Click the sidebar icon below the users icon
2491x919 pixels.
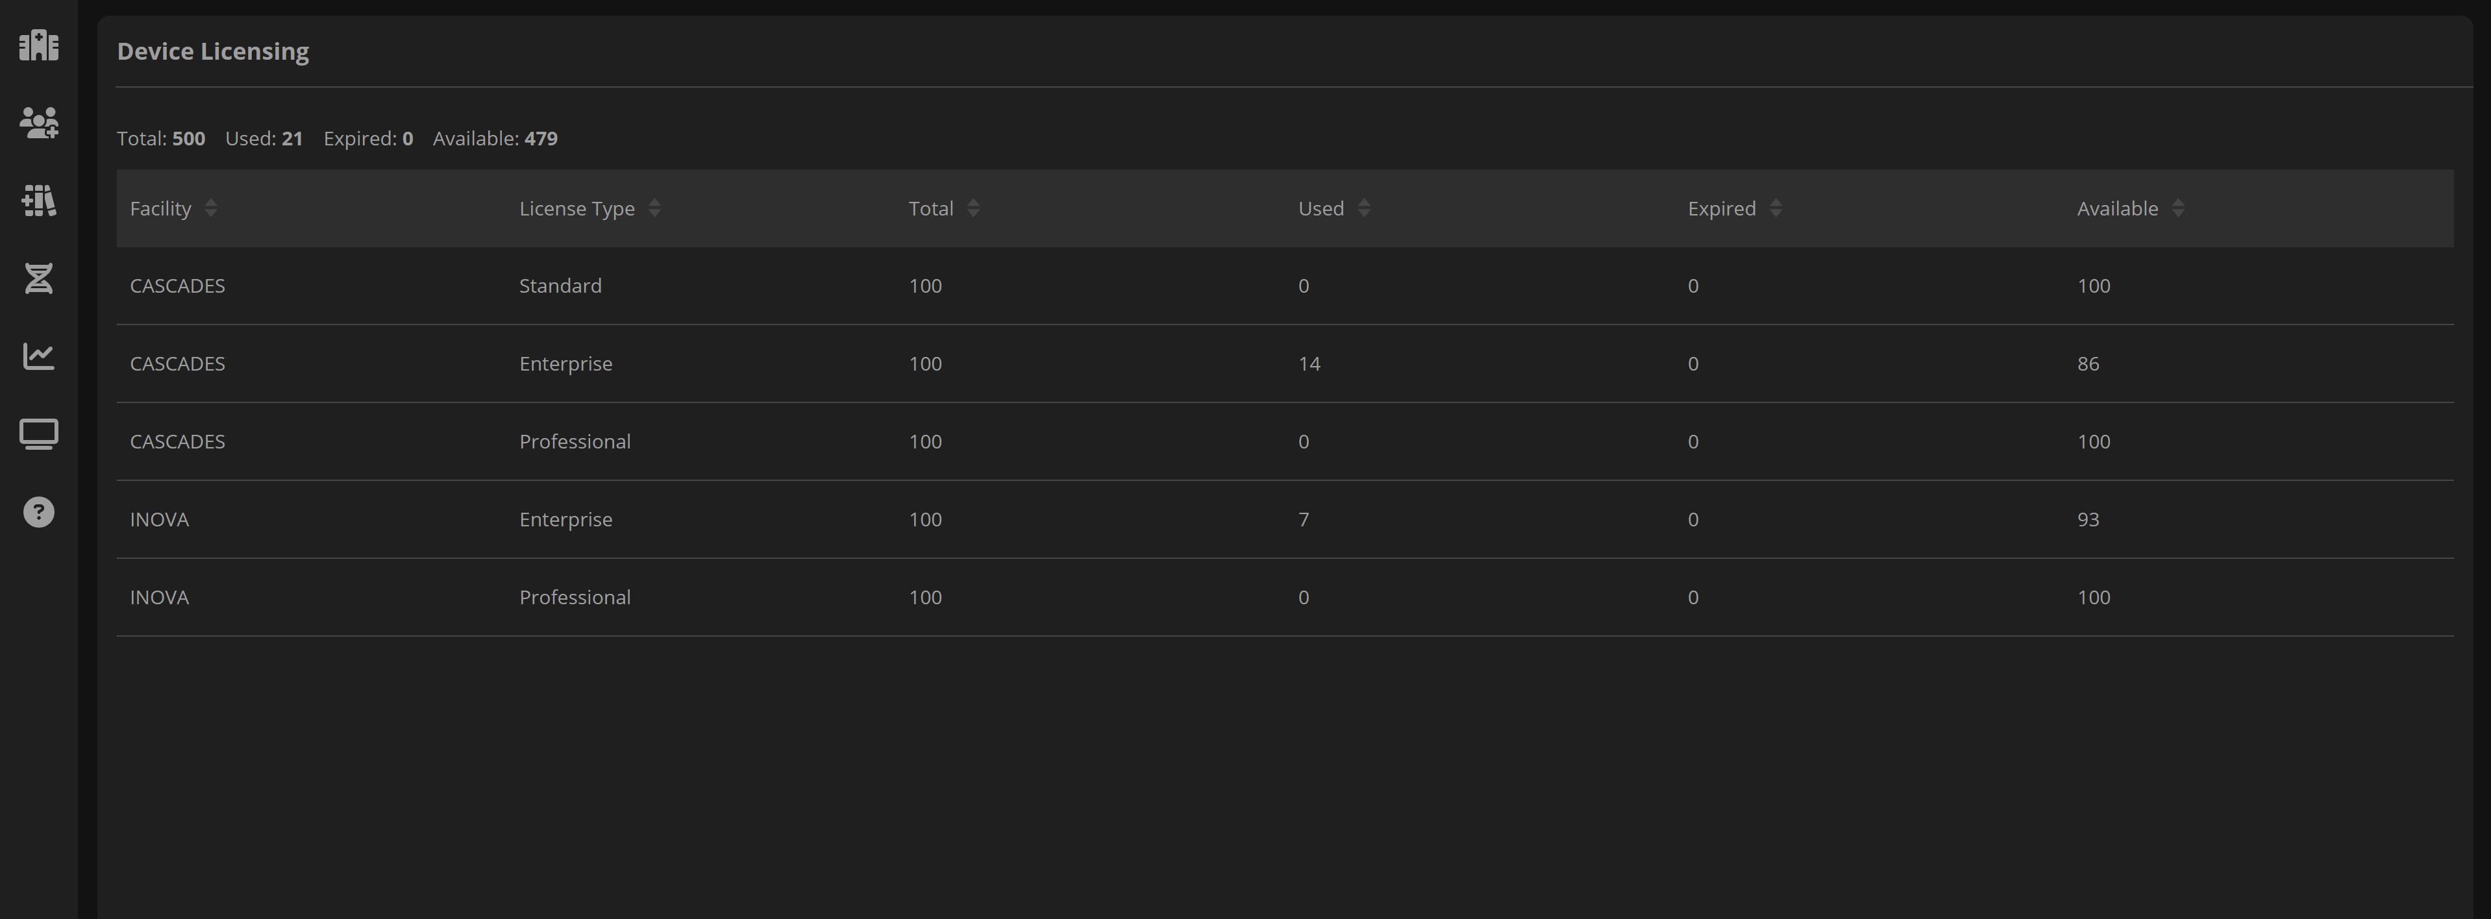[x=39, y=201]
